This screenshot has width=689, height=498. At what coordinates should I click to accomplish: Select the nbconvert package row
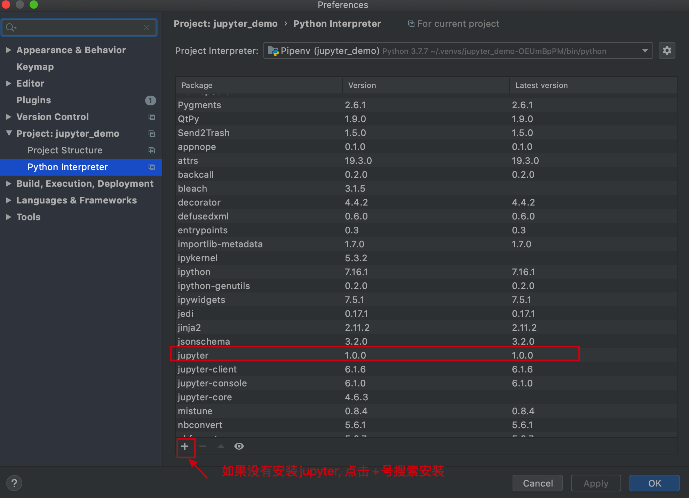point(426,425)
